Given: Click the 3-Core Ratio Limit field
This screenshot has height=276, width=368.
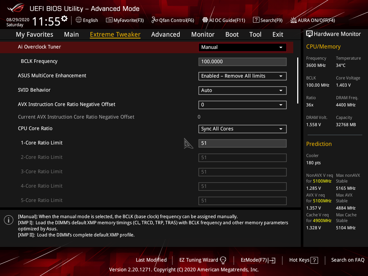Looking at the screenshot, I should [x=243, y=172].
